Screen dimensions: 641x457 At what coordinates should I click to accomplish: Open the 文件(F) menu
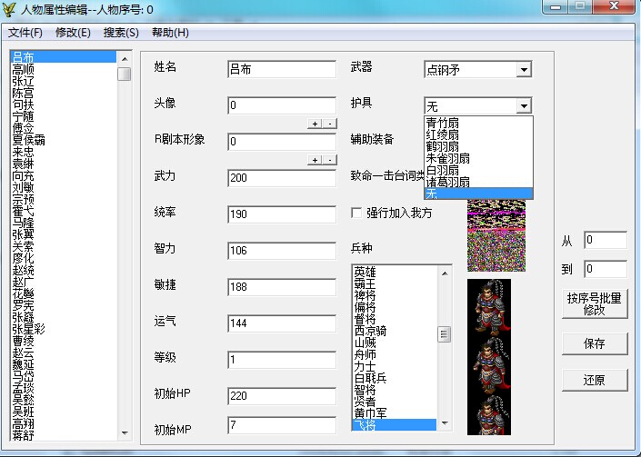25,33
